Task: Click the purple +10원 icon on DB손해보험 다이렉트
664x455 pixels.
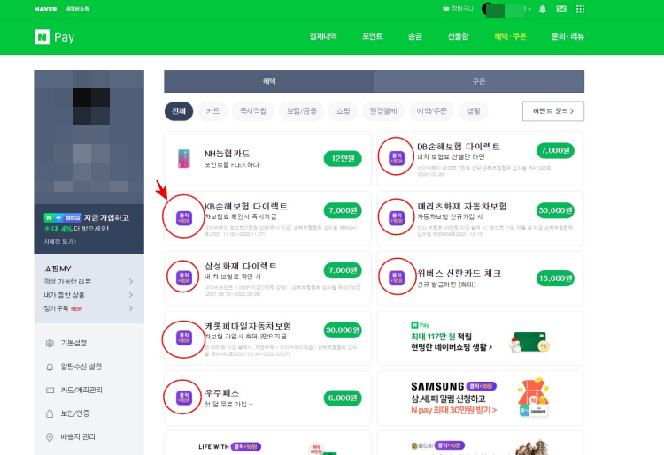Action: tap(397, 158)
